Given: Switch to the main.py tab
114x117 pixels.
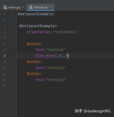Looking at the screenshot, I should click(x=14, y=7).
